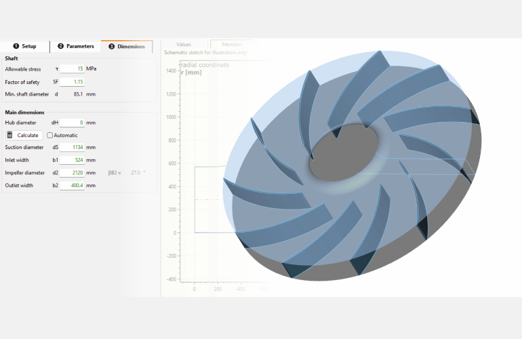
Task: Click the step 3 Dimensions number icon
Action: pos(111,46)
